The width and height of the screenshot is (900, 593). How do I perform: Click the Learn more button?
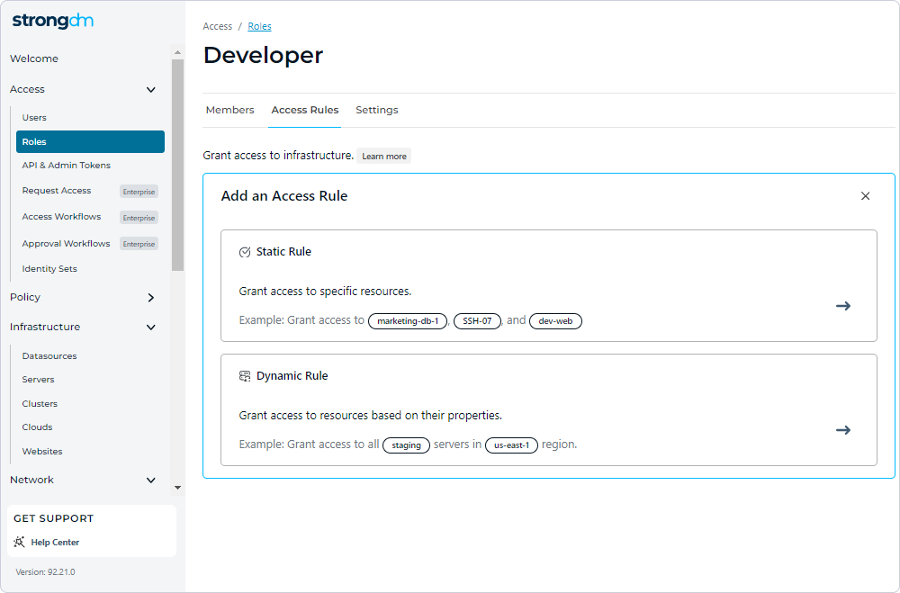tap(384, 157)
